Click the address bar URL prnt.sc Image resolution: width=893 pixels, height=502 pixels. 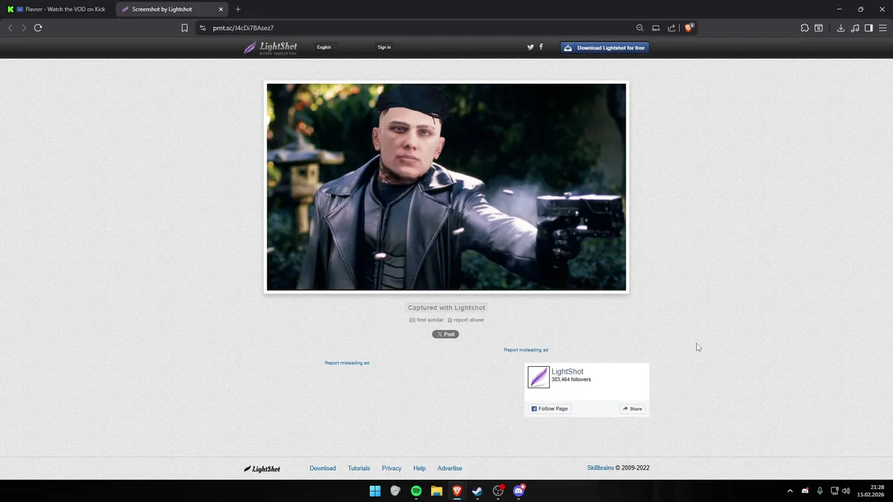pos(243,28)
